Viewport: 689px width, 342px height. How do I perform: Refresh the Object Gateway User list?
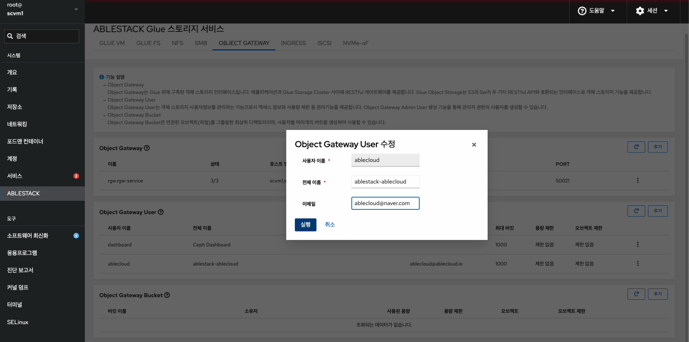636,211
